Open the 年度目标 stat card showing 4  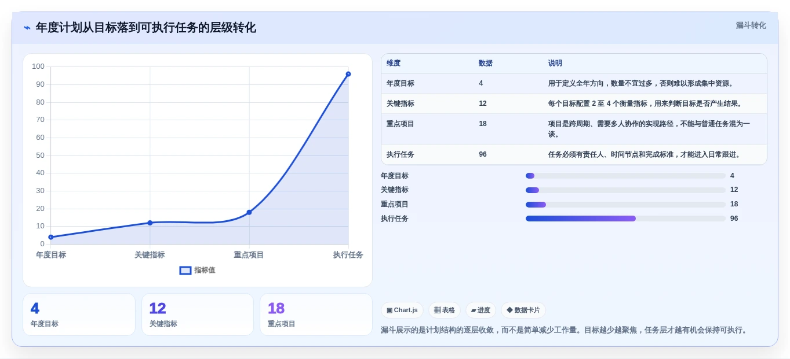(x=79, y=314)
